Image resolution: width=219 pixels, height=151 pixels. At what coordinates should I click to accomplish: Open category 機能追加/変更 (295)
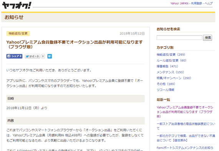171,54
